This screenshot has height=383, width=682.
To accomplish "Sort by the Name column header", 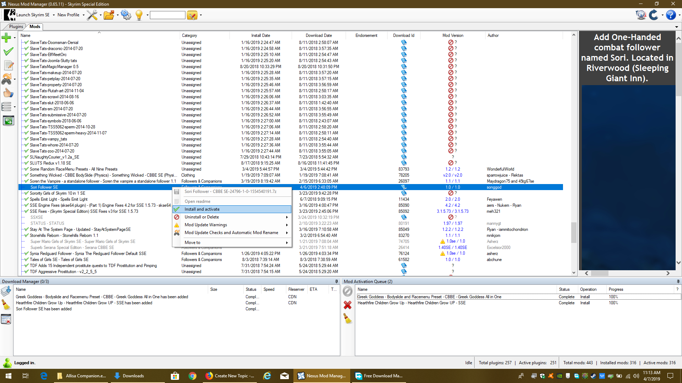I will pyautogui.click(x=99, y=35).
